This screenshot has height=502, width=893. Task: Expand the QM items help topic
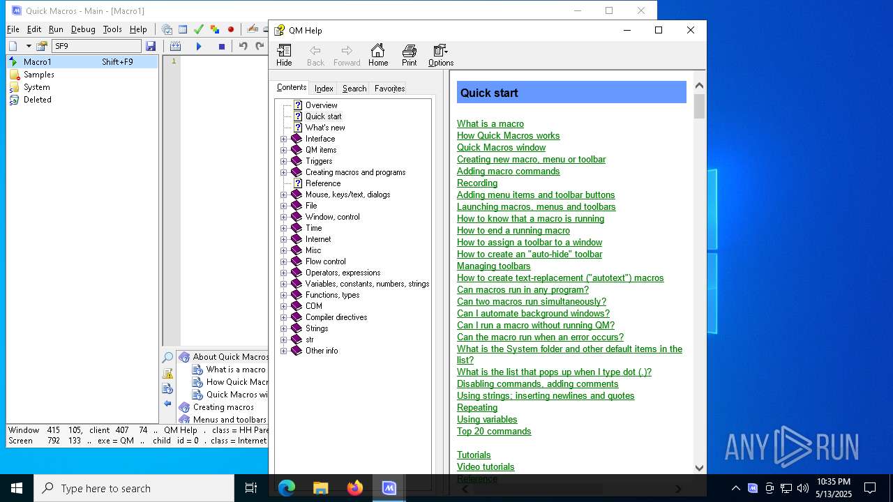[284, 150]
